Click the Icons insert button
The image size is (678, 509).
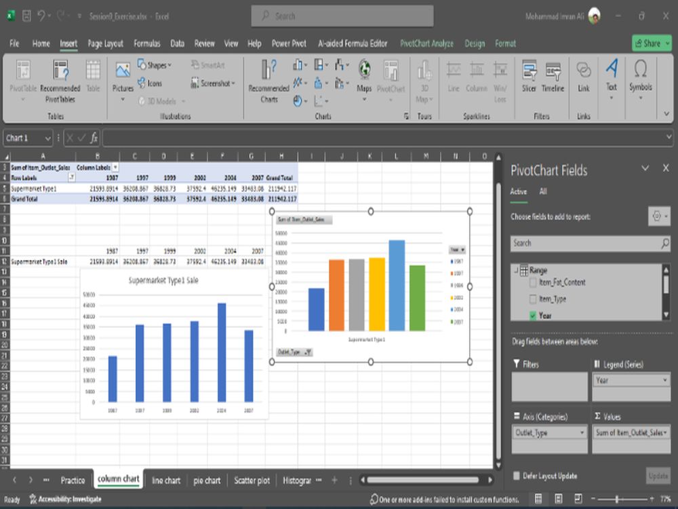150,83
